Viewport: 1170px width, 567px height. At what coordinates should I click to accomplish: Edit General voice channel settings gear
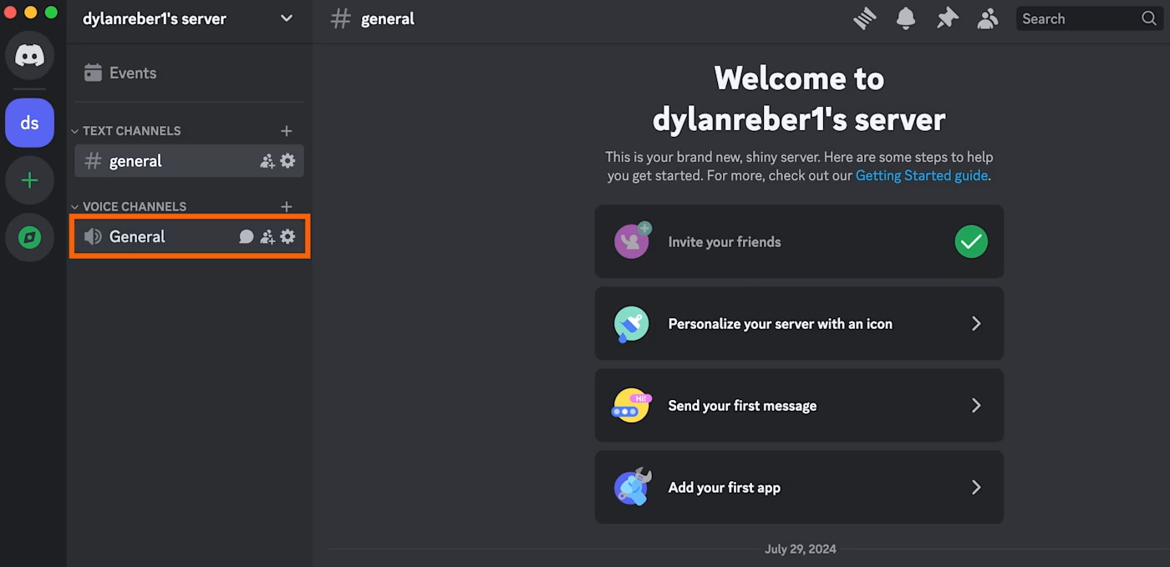287,236
